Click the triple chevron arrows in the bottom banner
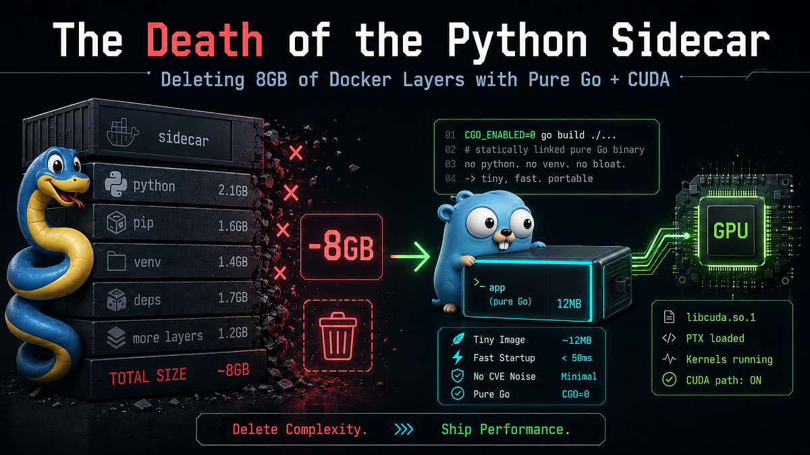The width and height of the screenshot is (810, 455). (403, 429)
